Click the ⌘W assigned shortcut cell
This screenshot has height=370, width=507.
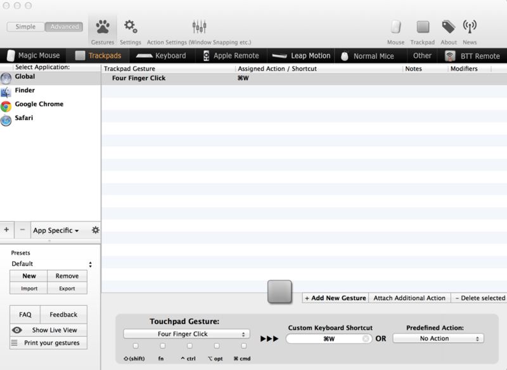click(243, 78)
